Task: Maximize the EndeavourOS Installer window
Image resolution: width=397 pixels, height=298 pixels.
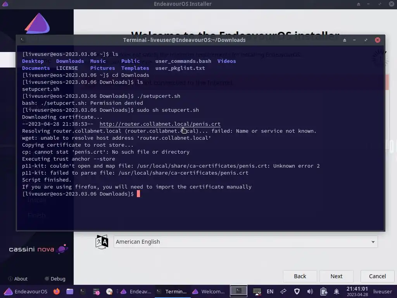Action: (380, 4)
